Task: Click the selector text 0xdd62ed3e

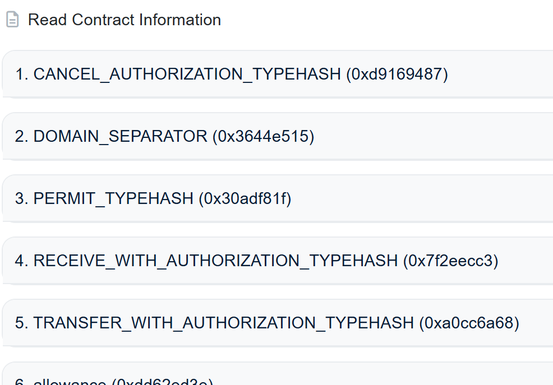Action: pos(163,382)
